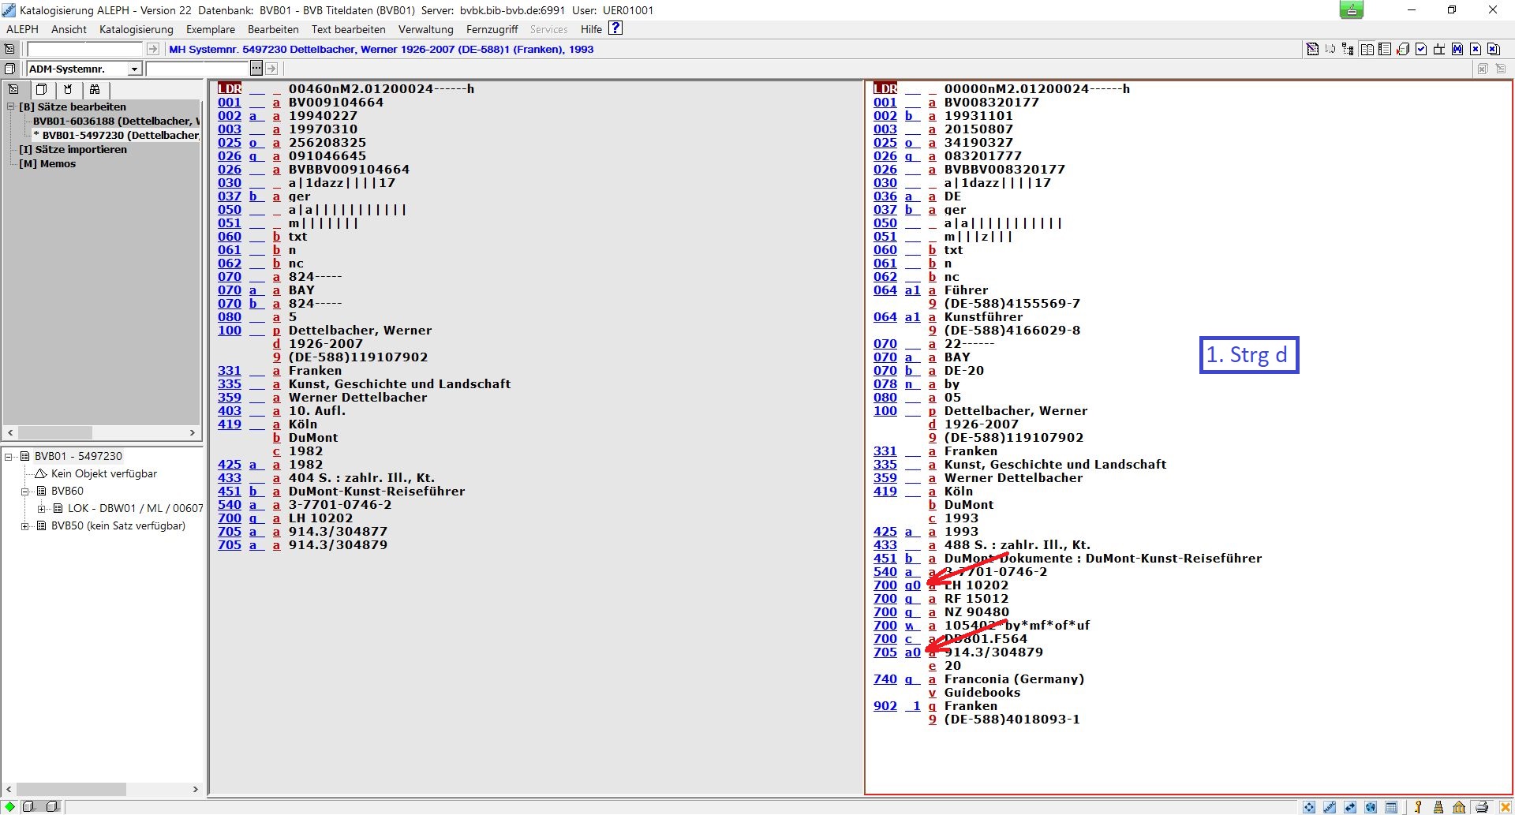Click the checkmark document toolbar icon
Viewport: 1515px width, 815px height.
click(1421, 49)
